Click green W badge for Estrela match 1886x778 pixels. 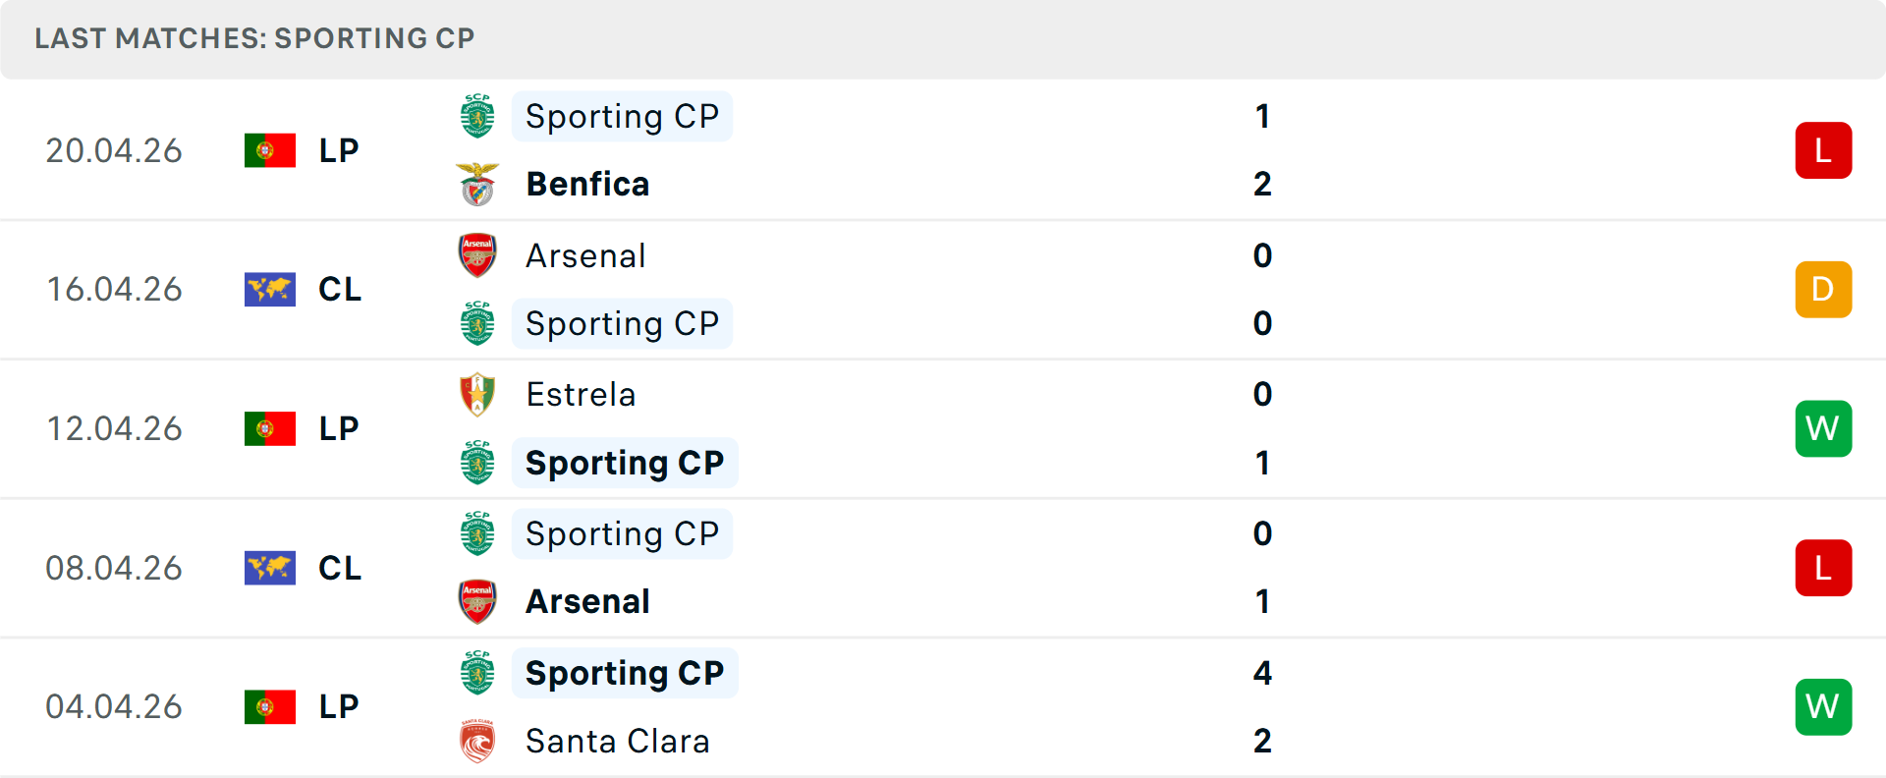(1823, 429)
